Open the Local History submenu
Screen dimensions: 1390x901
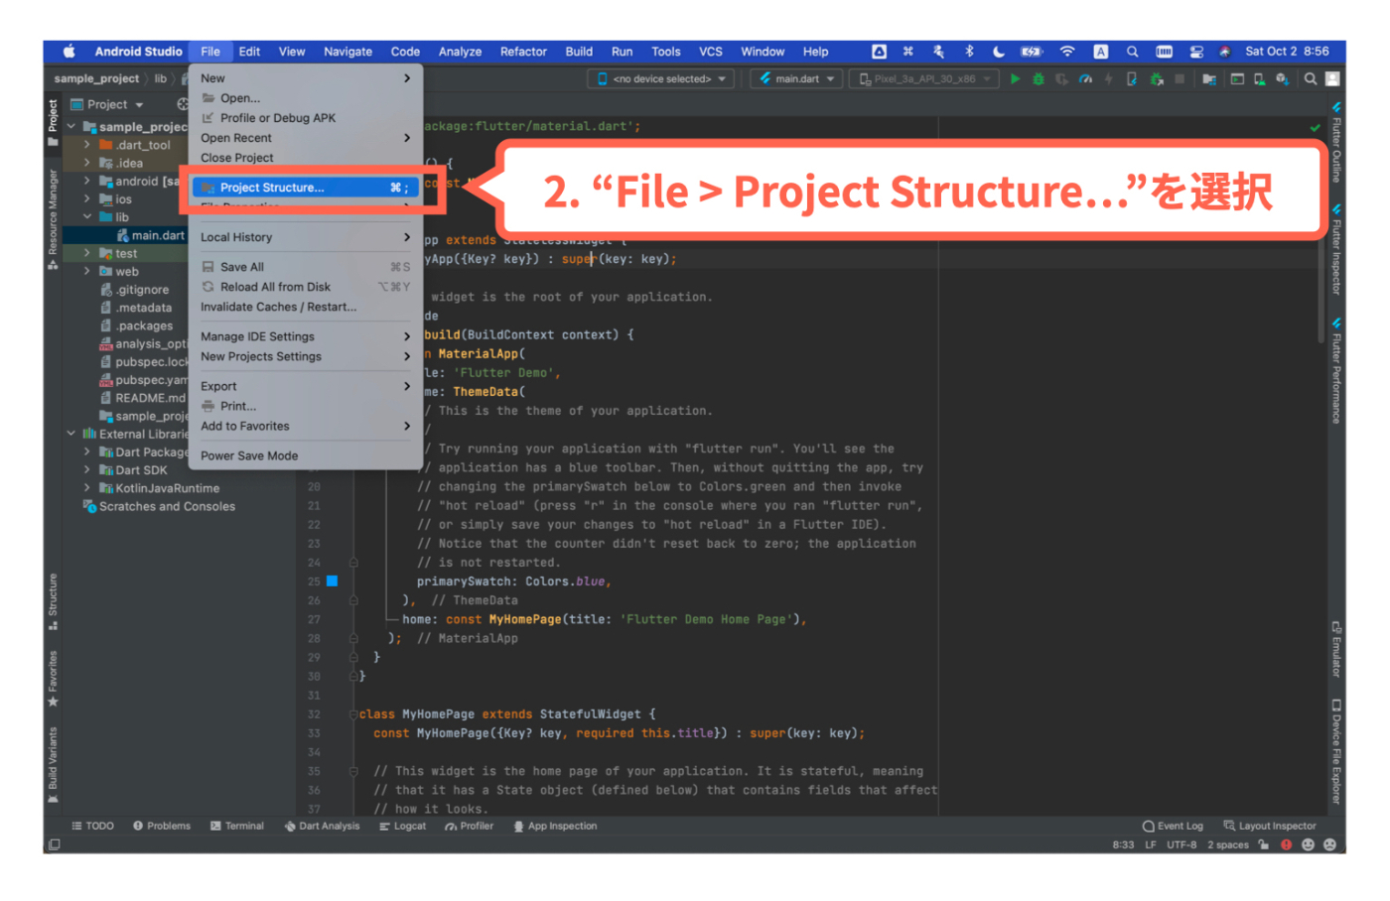(x=306, y=237)
